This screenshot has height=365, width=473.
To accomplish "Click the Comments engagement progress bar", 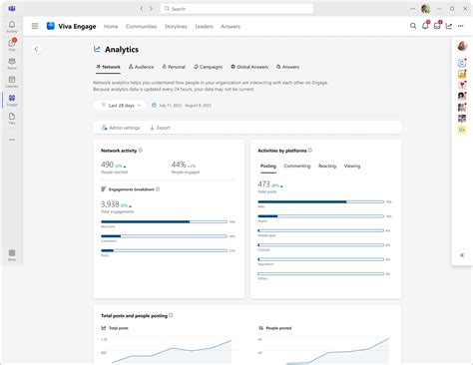I will click(164, 236).
